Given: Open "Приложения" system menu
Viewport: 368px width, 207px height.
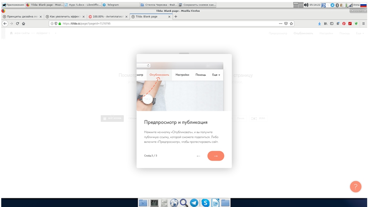Looking at the screenshot, I should 12,5.
